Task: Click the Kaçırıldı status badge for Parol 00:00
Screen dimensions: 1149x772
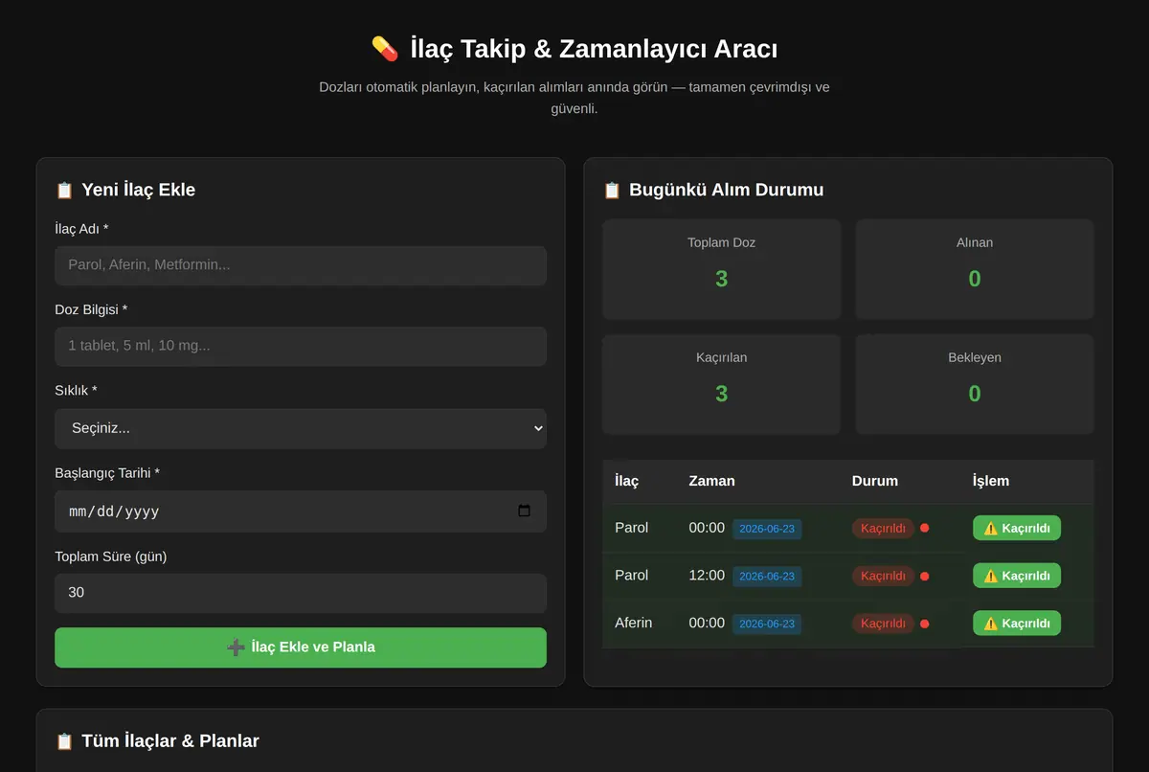Action: (883, 528)
